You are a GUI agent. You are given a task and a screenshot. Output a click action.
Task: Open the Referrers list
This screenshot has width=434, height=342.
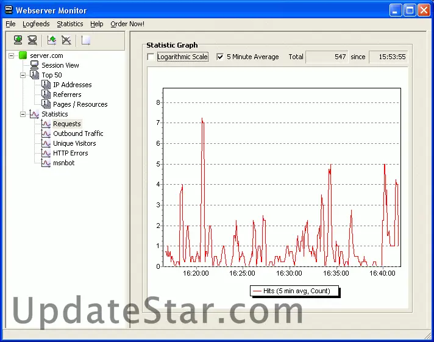click(x=67, y=94)
